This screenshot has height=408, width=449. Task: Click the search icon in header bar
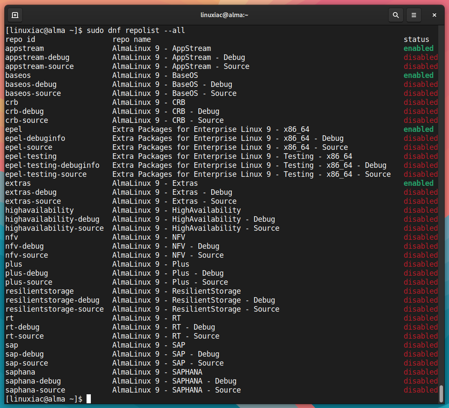pyautogui.click(x=396, y=15)
